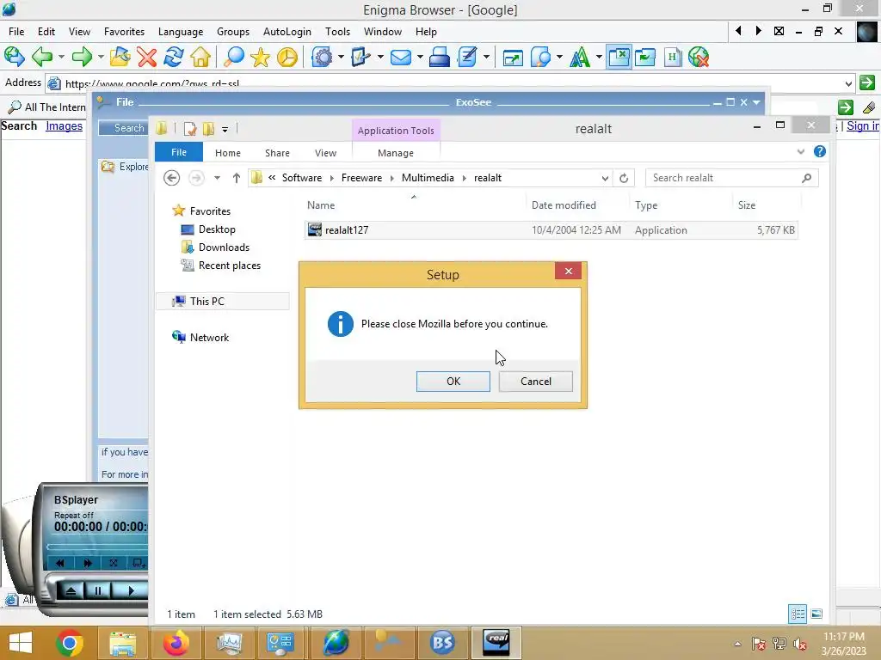Click the History clock icon in Enigma toolbar
The width and height of the screenshot is (881, 660).
coord(287,57)
